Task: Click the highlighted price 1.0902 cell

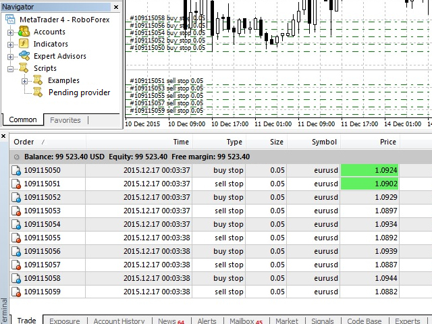Action: pos(369,184)
